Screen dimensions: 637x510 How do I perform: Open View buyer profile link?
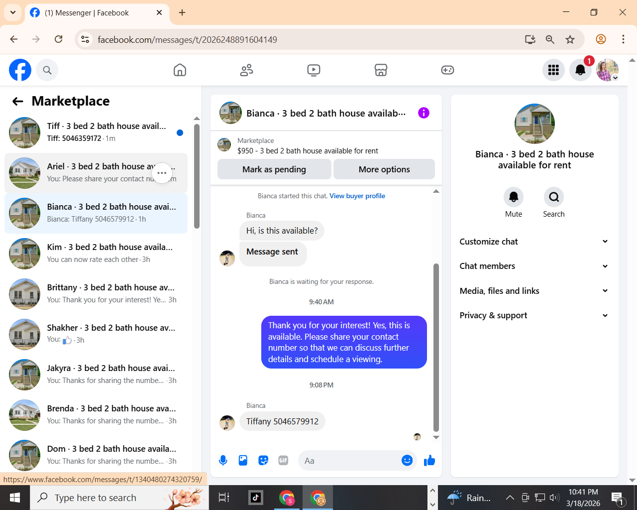357,196
